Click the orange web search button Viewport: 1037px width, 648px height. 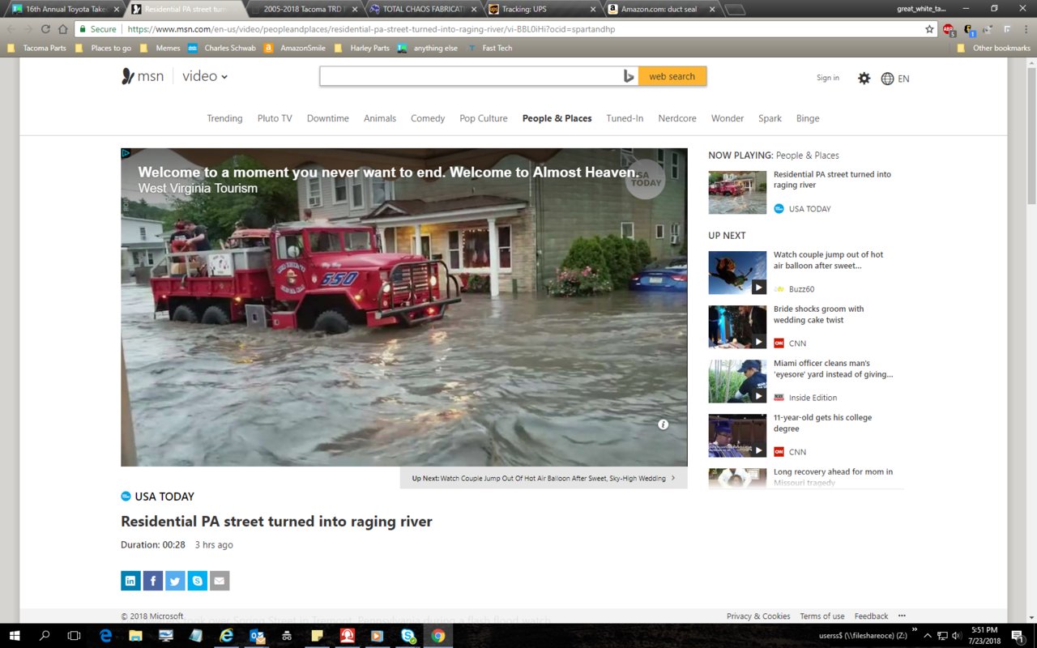click(x=672, y=76)
